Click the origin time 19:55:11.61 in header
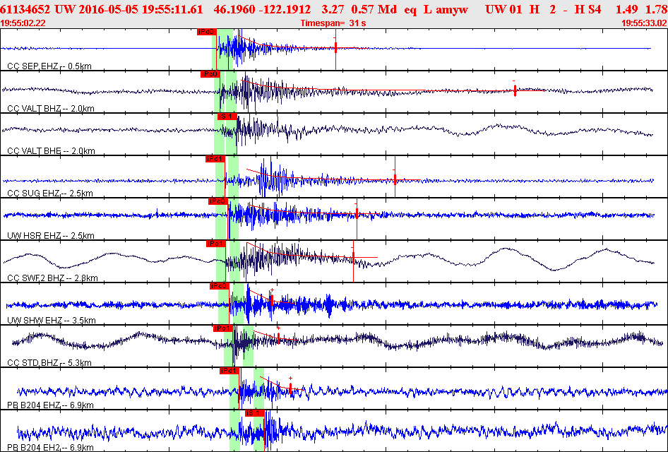Screen dimensions: 668x452 click(x=172, y=9)
